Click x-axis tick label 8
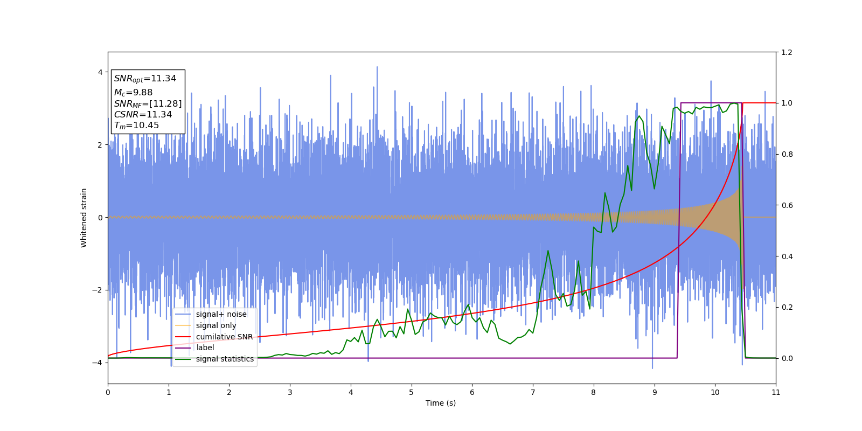This screenshot has width=862, height=431. click(x=594, y=392)
